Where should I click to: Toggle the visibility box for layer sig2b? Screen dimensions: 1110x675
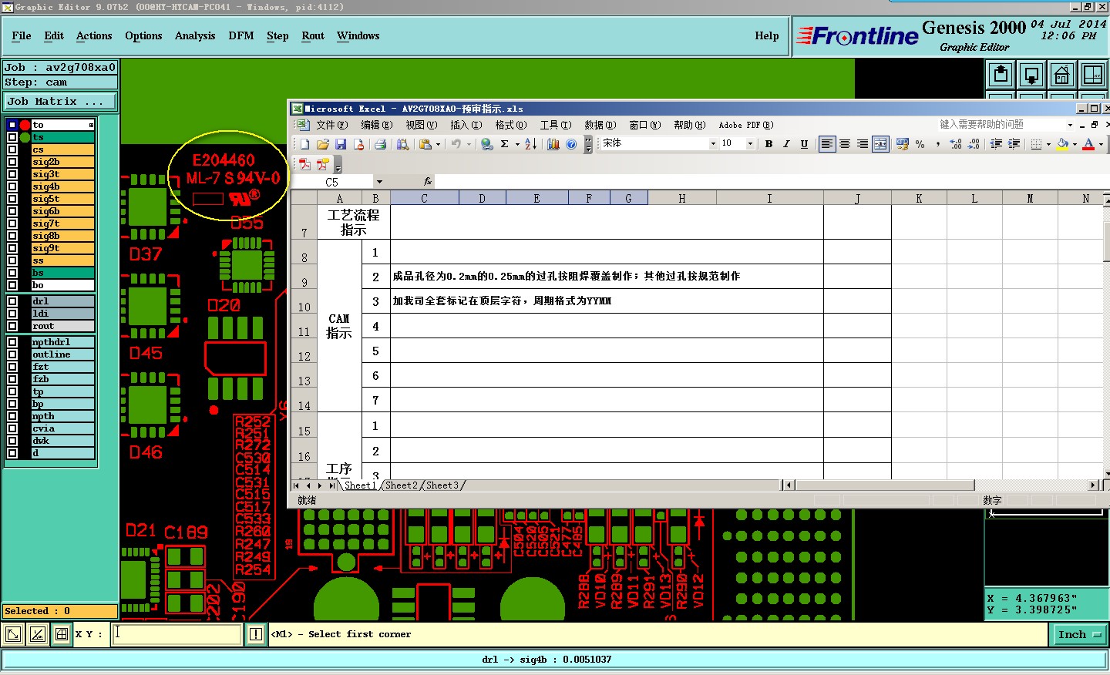(12, 162)
